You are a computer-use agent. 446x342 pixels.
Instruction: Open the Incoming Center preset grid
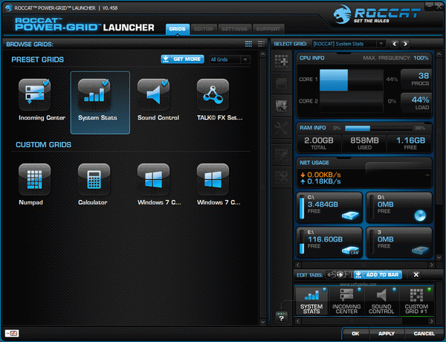[35, 95]
